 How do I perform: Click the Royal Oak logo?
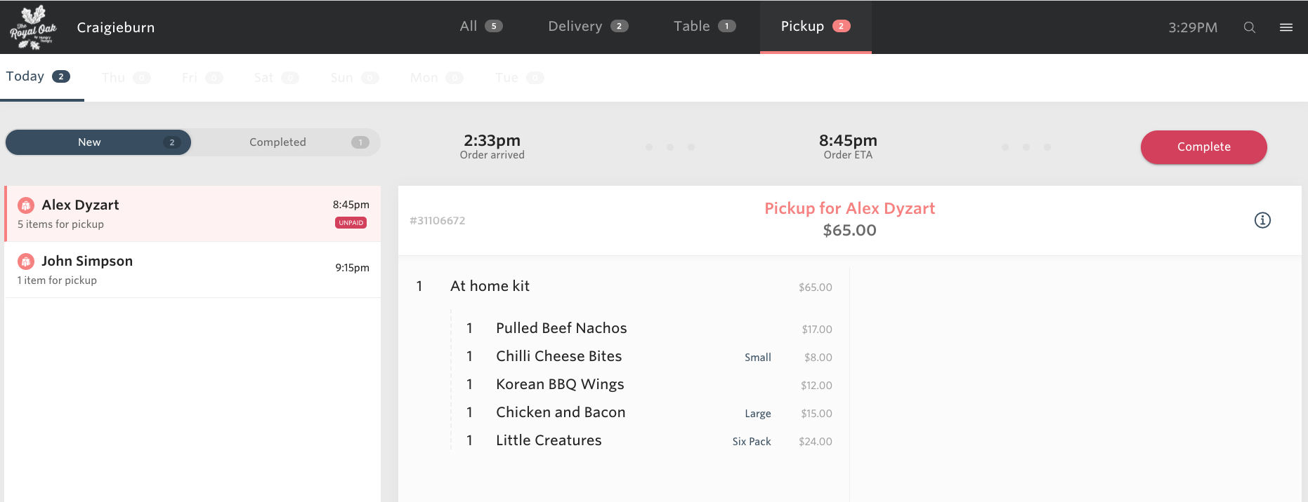[x=33, y=27]
